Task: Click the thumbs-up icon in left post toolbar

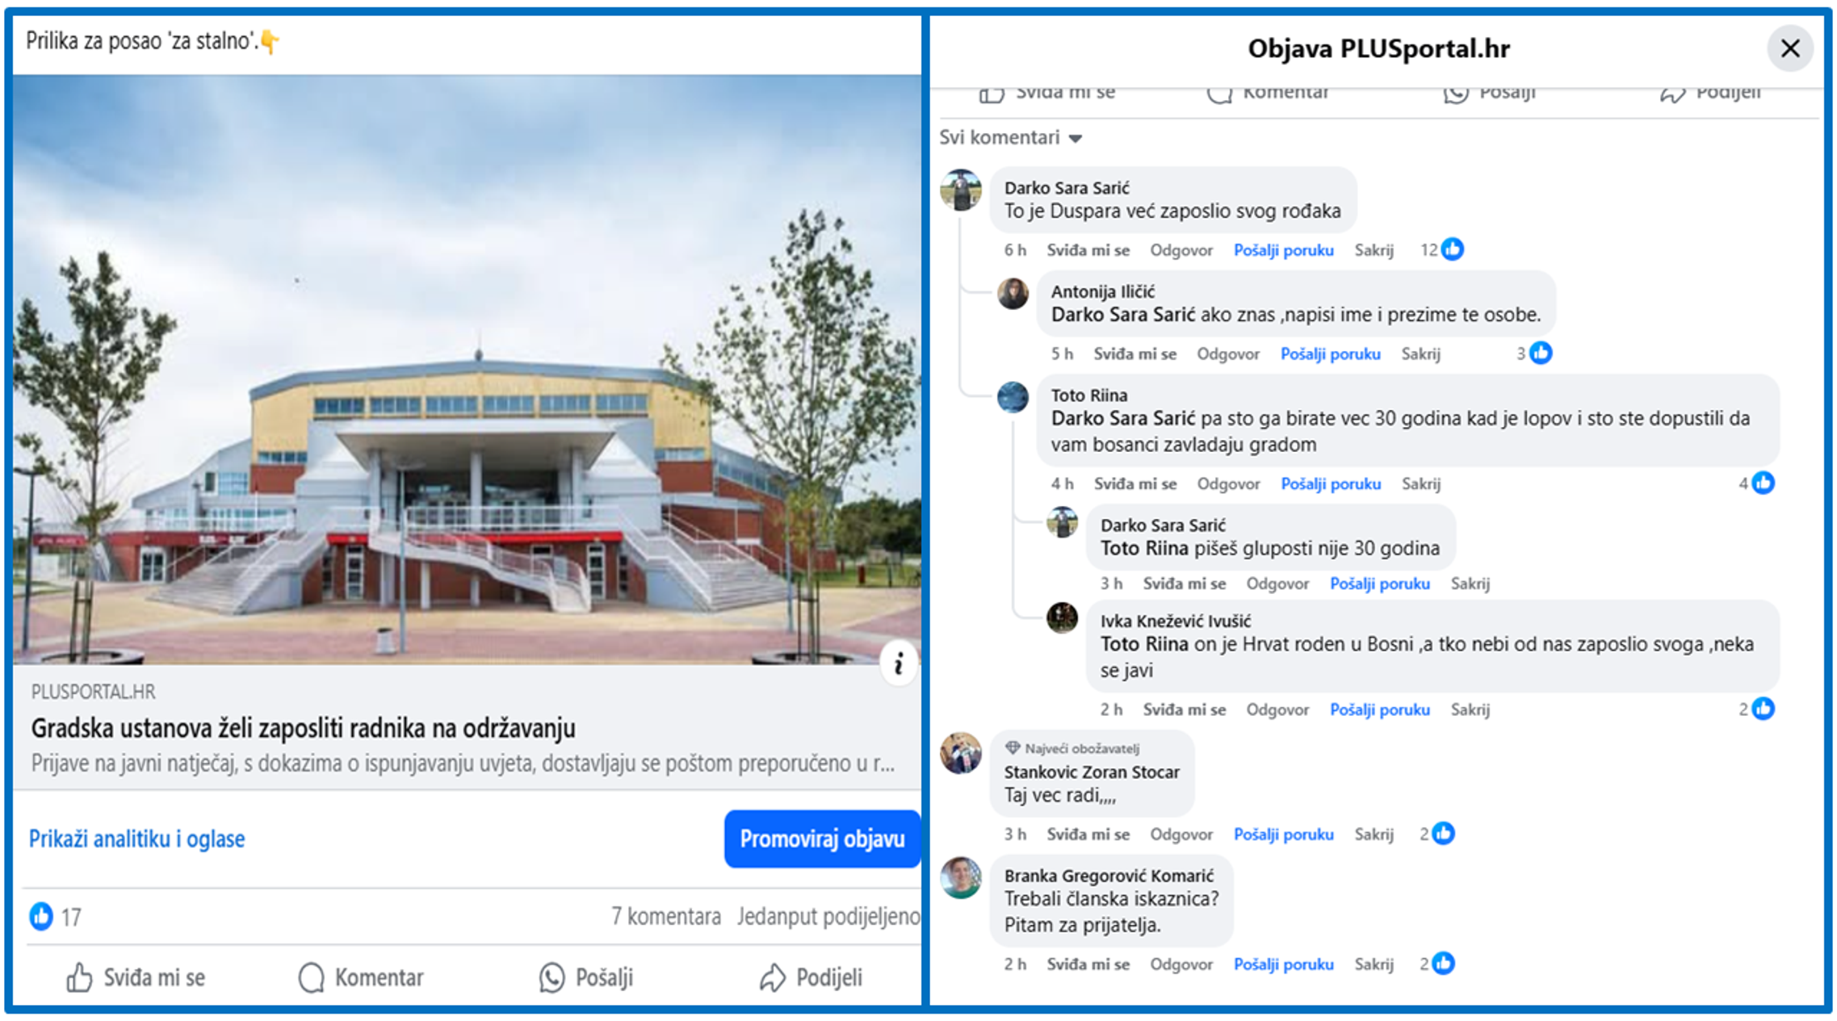Action: pyautogui.click(x=79, y=977)
